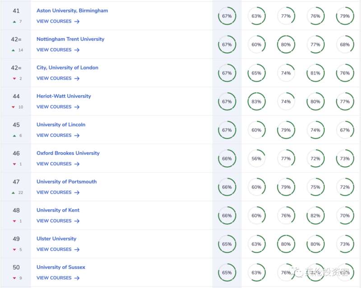Click the green up-arrow next to Portsmouth rank 47
The height and width of the screenshot is (288, 361).
click(14, 193)
